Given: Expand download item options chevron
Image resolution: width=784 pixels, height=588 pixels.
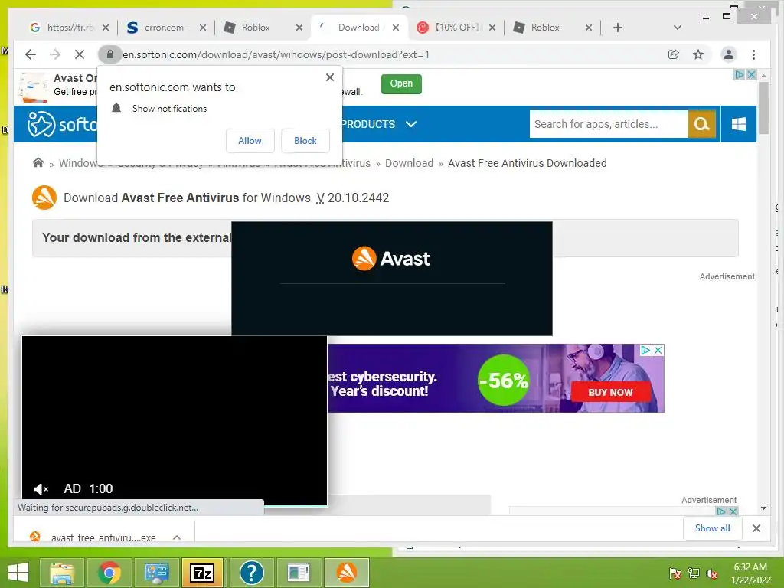Looking at the screenshot, I should pos(177,537).
